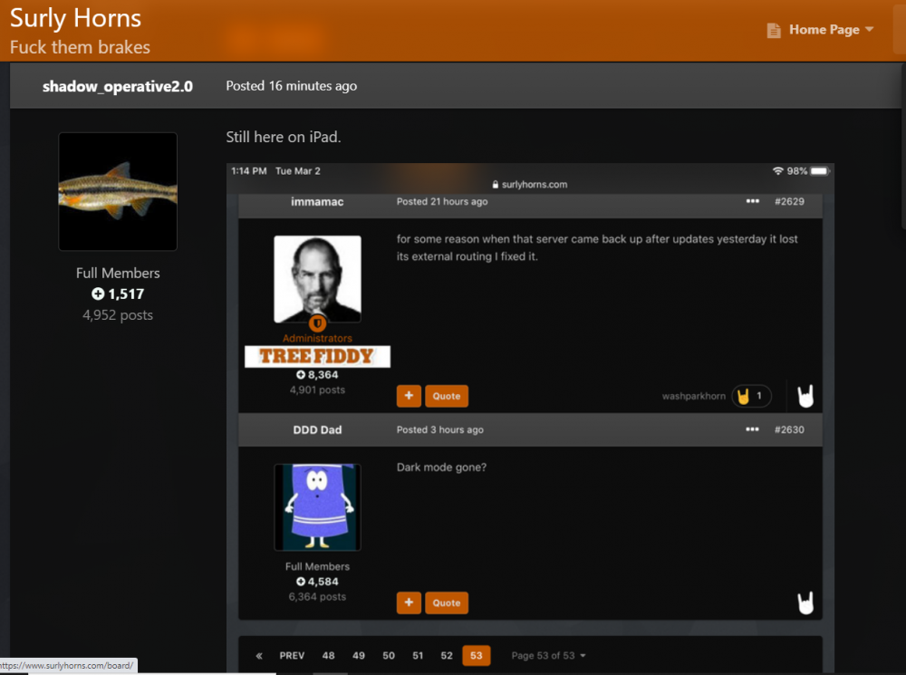Open the Surly Horns site title
Image resolution: width=906 pixels, height=675 pixels.
[x=75, y=18]
